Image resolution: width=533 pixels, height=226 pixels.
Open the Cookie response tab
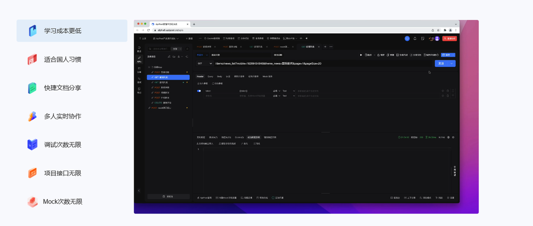239,137
